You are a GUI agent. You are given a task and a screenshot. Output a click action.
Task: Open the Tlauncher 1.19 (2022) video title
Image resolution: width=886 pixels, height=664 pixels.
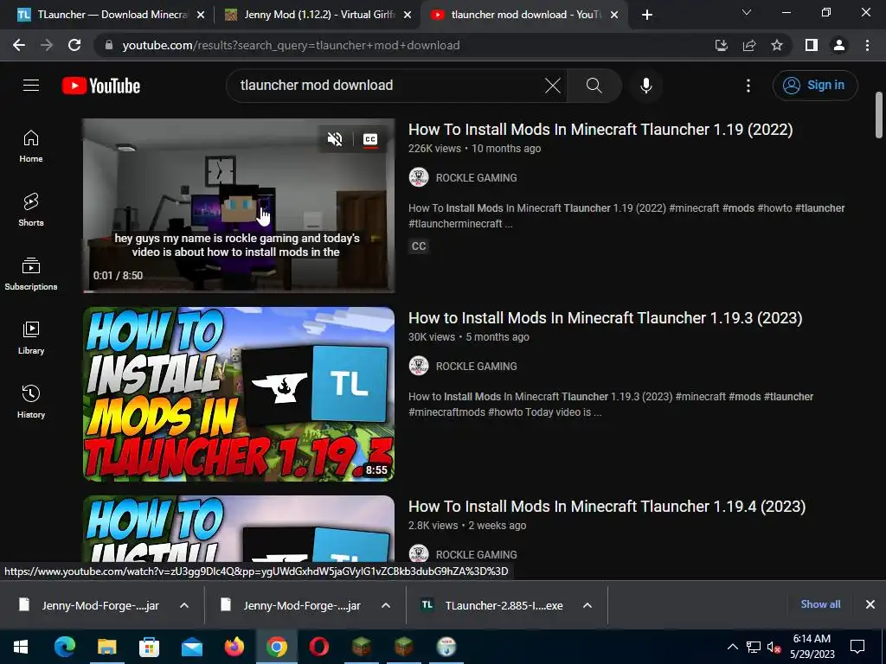(x=600, y=130)
